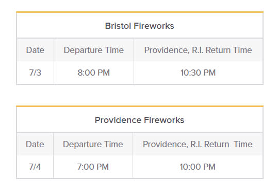Click the word Bristol in first title
The height and width of the screenshot is (195, 278).
[x=118, y=26]
